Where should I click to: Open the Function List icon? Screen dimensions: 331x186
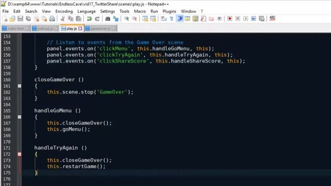point(203,19)
